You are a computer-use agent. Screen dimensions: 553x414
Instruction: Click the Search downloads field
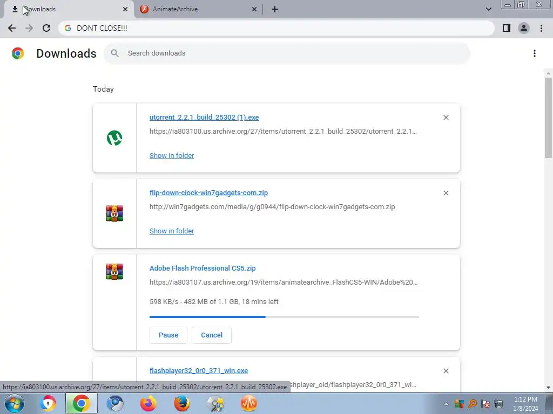pyautogui.click(x=287, y=53)
